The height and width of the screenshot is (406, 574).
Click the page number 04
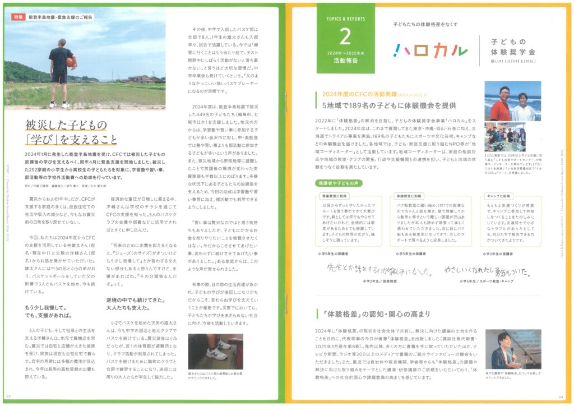pyautogui.click(x=561, y=397)
